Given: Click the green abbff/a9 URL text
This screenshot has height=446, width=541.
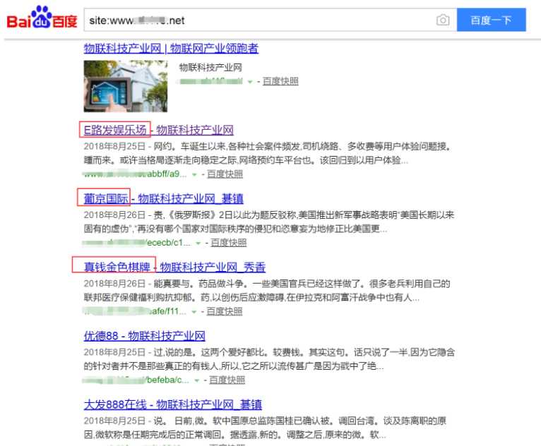Looking at the screenshot, I should pos(135,174).
